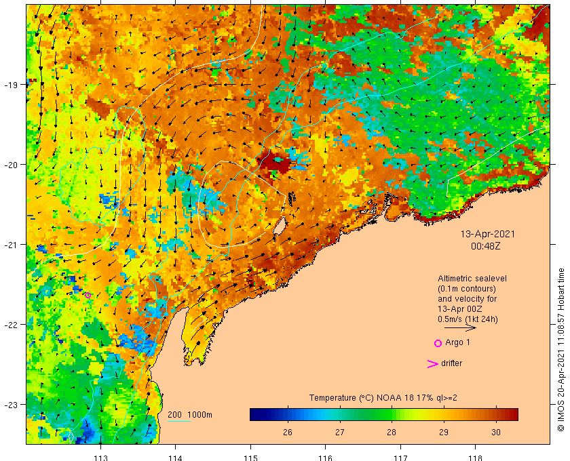Image resolution: width=570 pixels, height=461 pixels.
Task: Click the 200 1000m depth label
Action: tap(190, 415)
